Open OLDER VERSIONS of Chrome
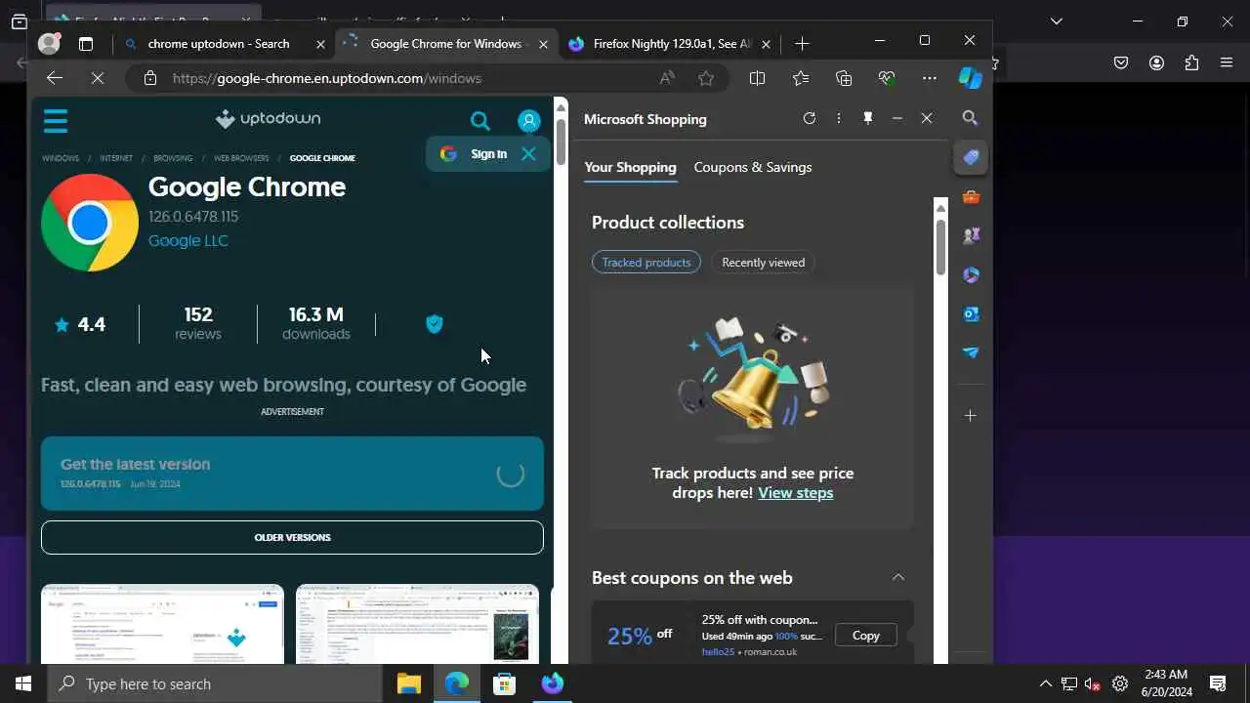Image resolution: width=1250 pixels, height=703 pixels. [x=292, y=537]
